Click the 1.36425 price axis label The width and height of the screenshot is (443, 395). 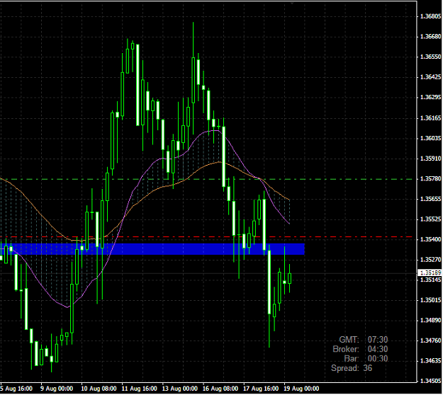(430, 77)
